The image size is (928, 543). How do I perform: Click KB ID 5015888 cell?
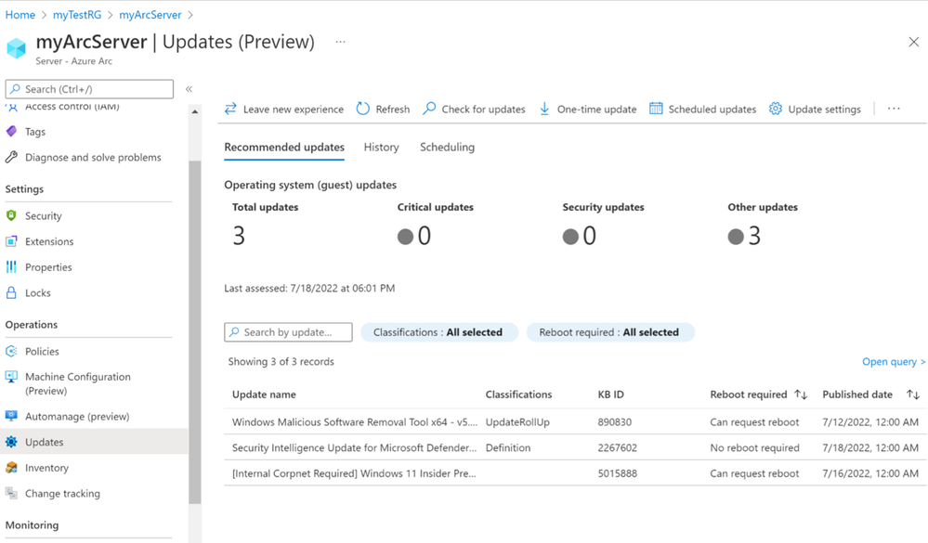618,473
